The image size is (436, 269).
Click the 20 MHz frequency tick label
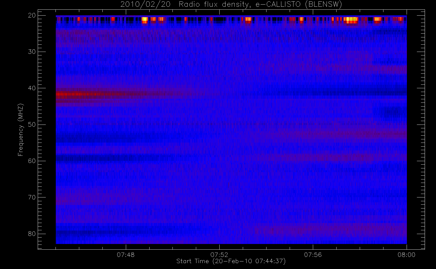click(x=32, y=15)
